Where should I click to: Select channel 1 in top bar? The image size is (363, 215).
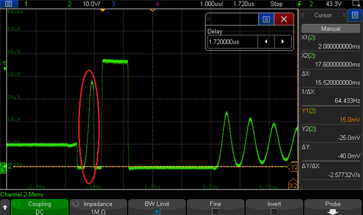point(26,4)
